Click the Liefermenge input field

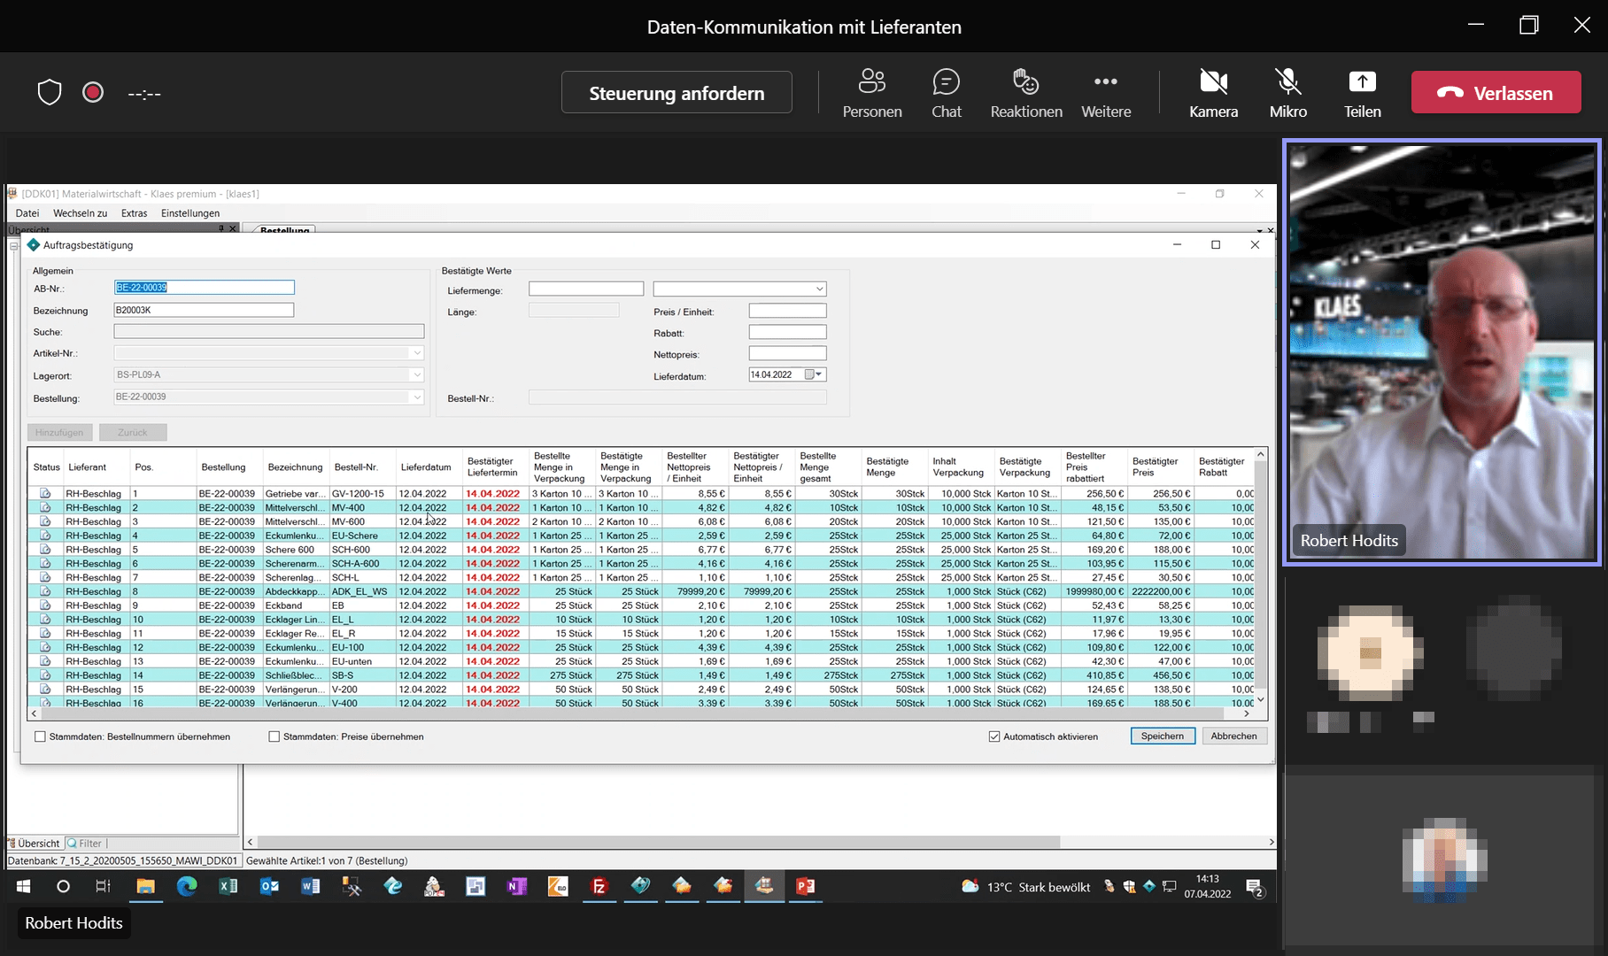coord(586,289)
